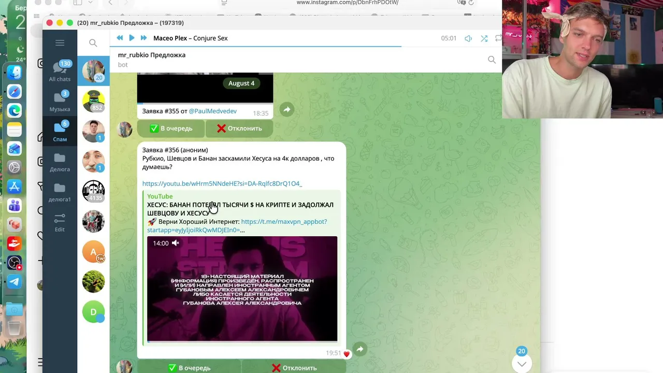663x373 pixels.
Task: Select the Спам folder
Action: (x=60, y=131)
